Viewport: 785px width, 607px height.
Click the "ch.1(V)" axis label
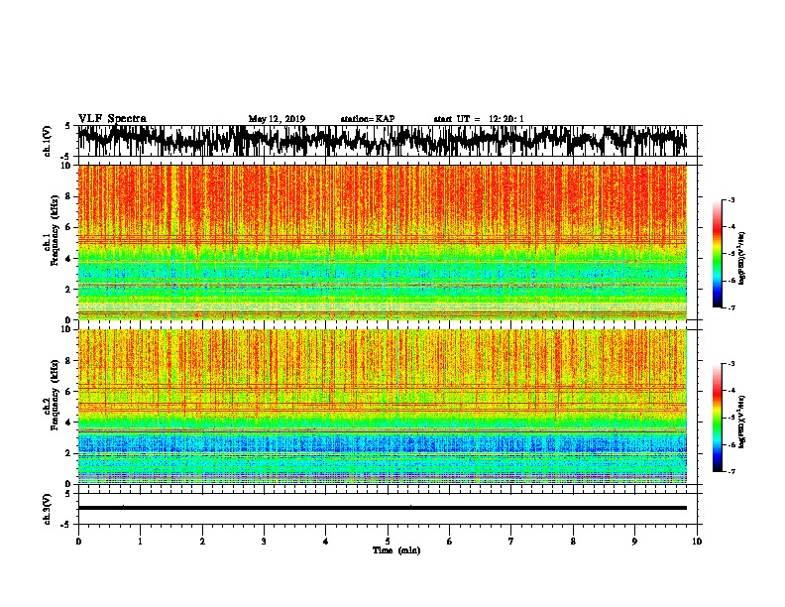pyautogui.click(x=48, y=141)
